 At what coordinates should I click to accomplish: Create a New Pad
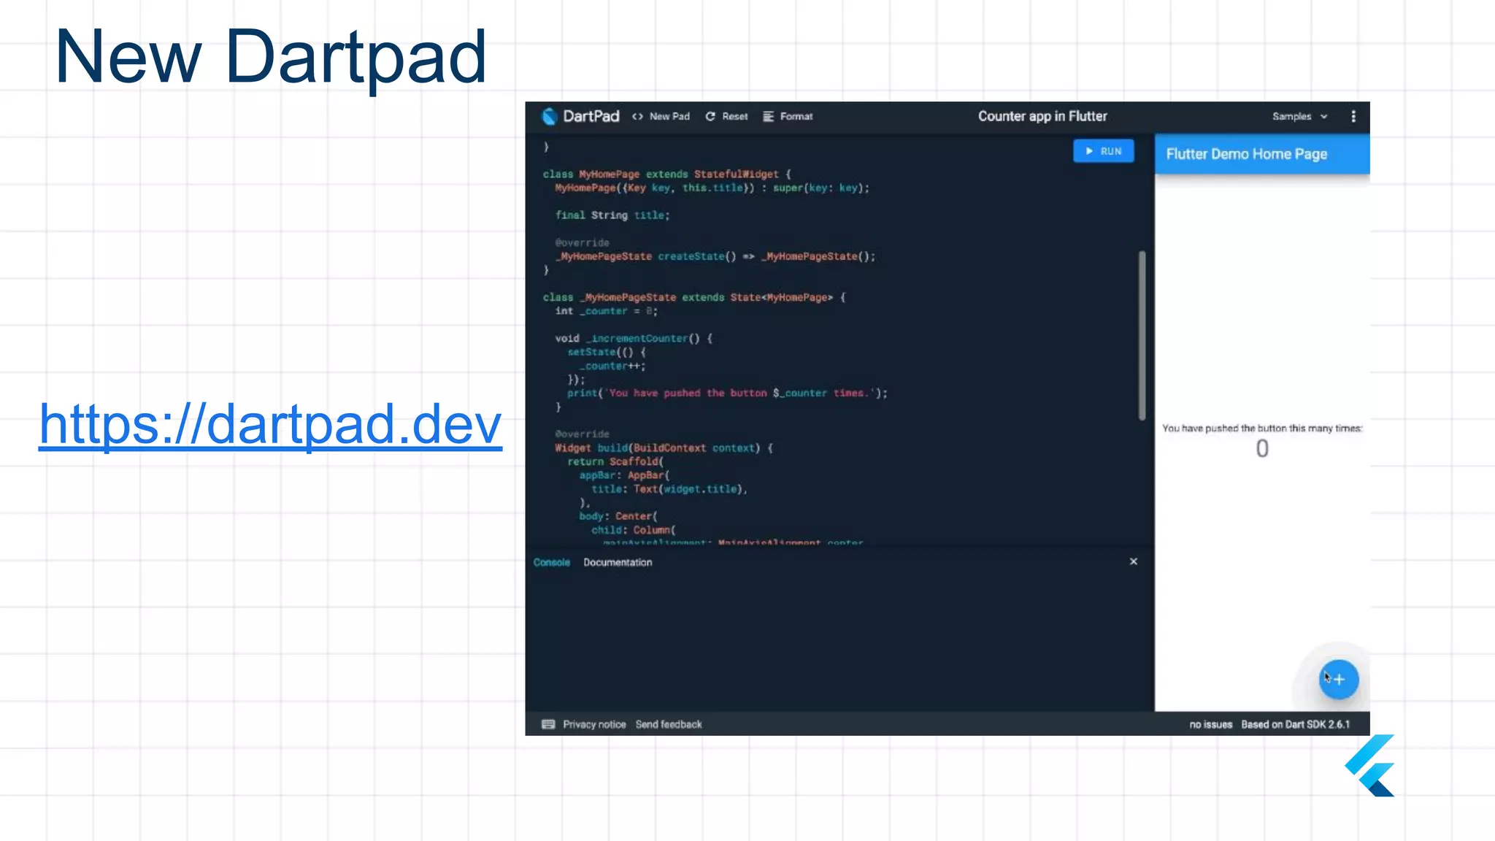(x=661, y=116)
